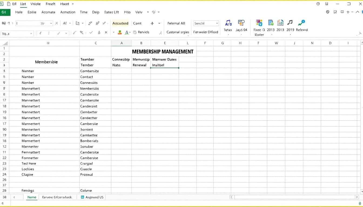Click the globe icon at top right
Viewport: 363px width, 207px height.
tap(328, 12)
